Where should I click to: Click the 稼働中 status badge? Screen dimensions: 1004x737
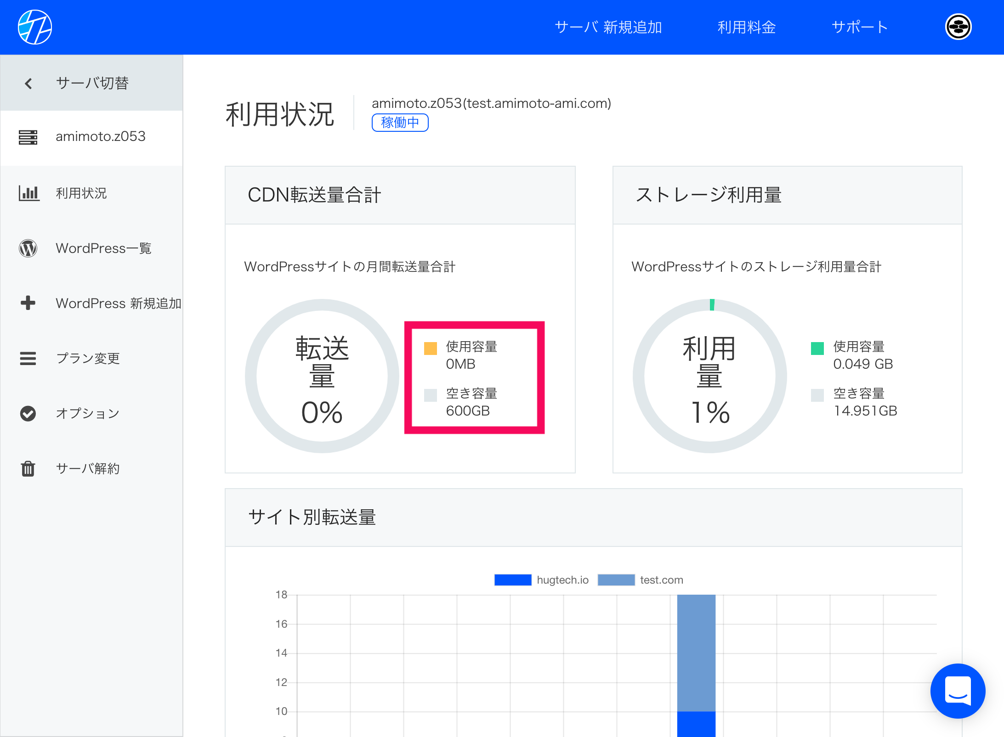point(400,123)
